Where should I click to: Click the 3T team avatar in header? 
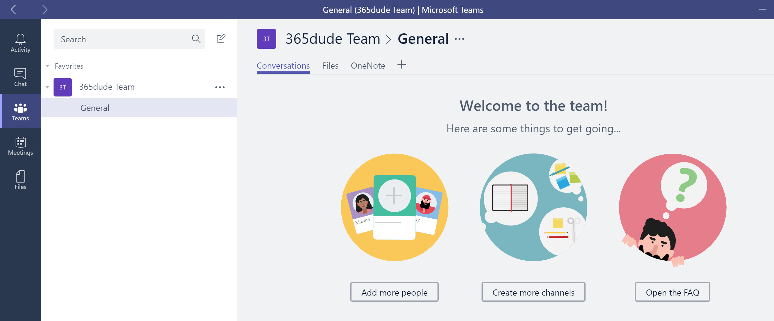coord(266,39)
